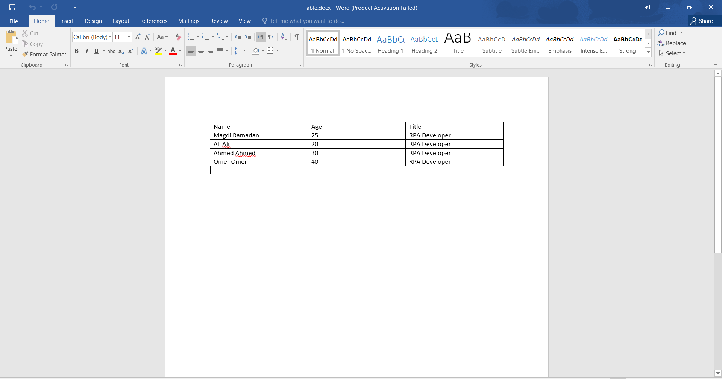Click the Superscript icon
This screenshot has height=379, width=722.
(130, 51)
